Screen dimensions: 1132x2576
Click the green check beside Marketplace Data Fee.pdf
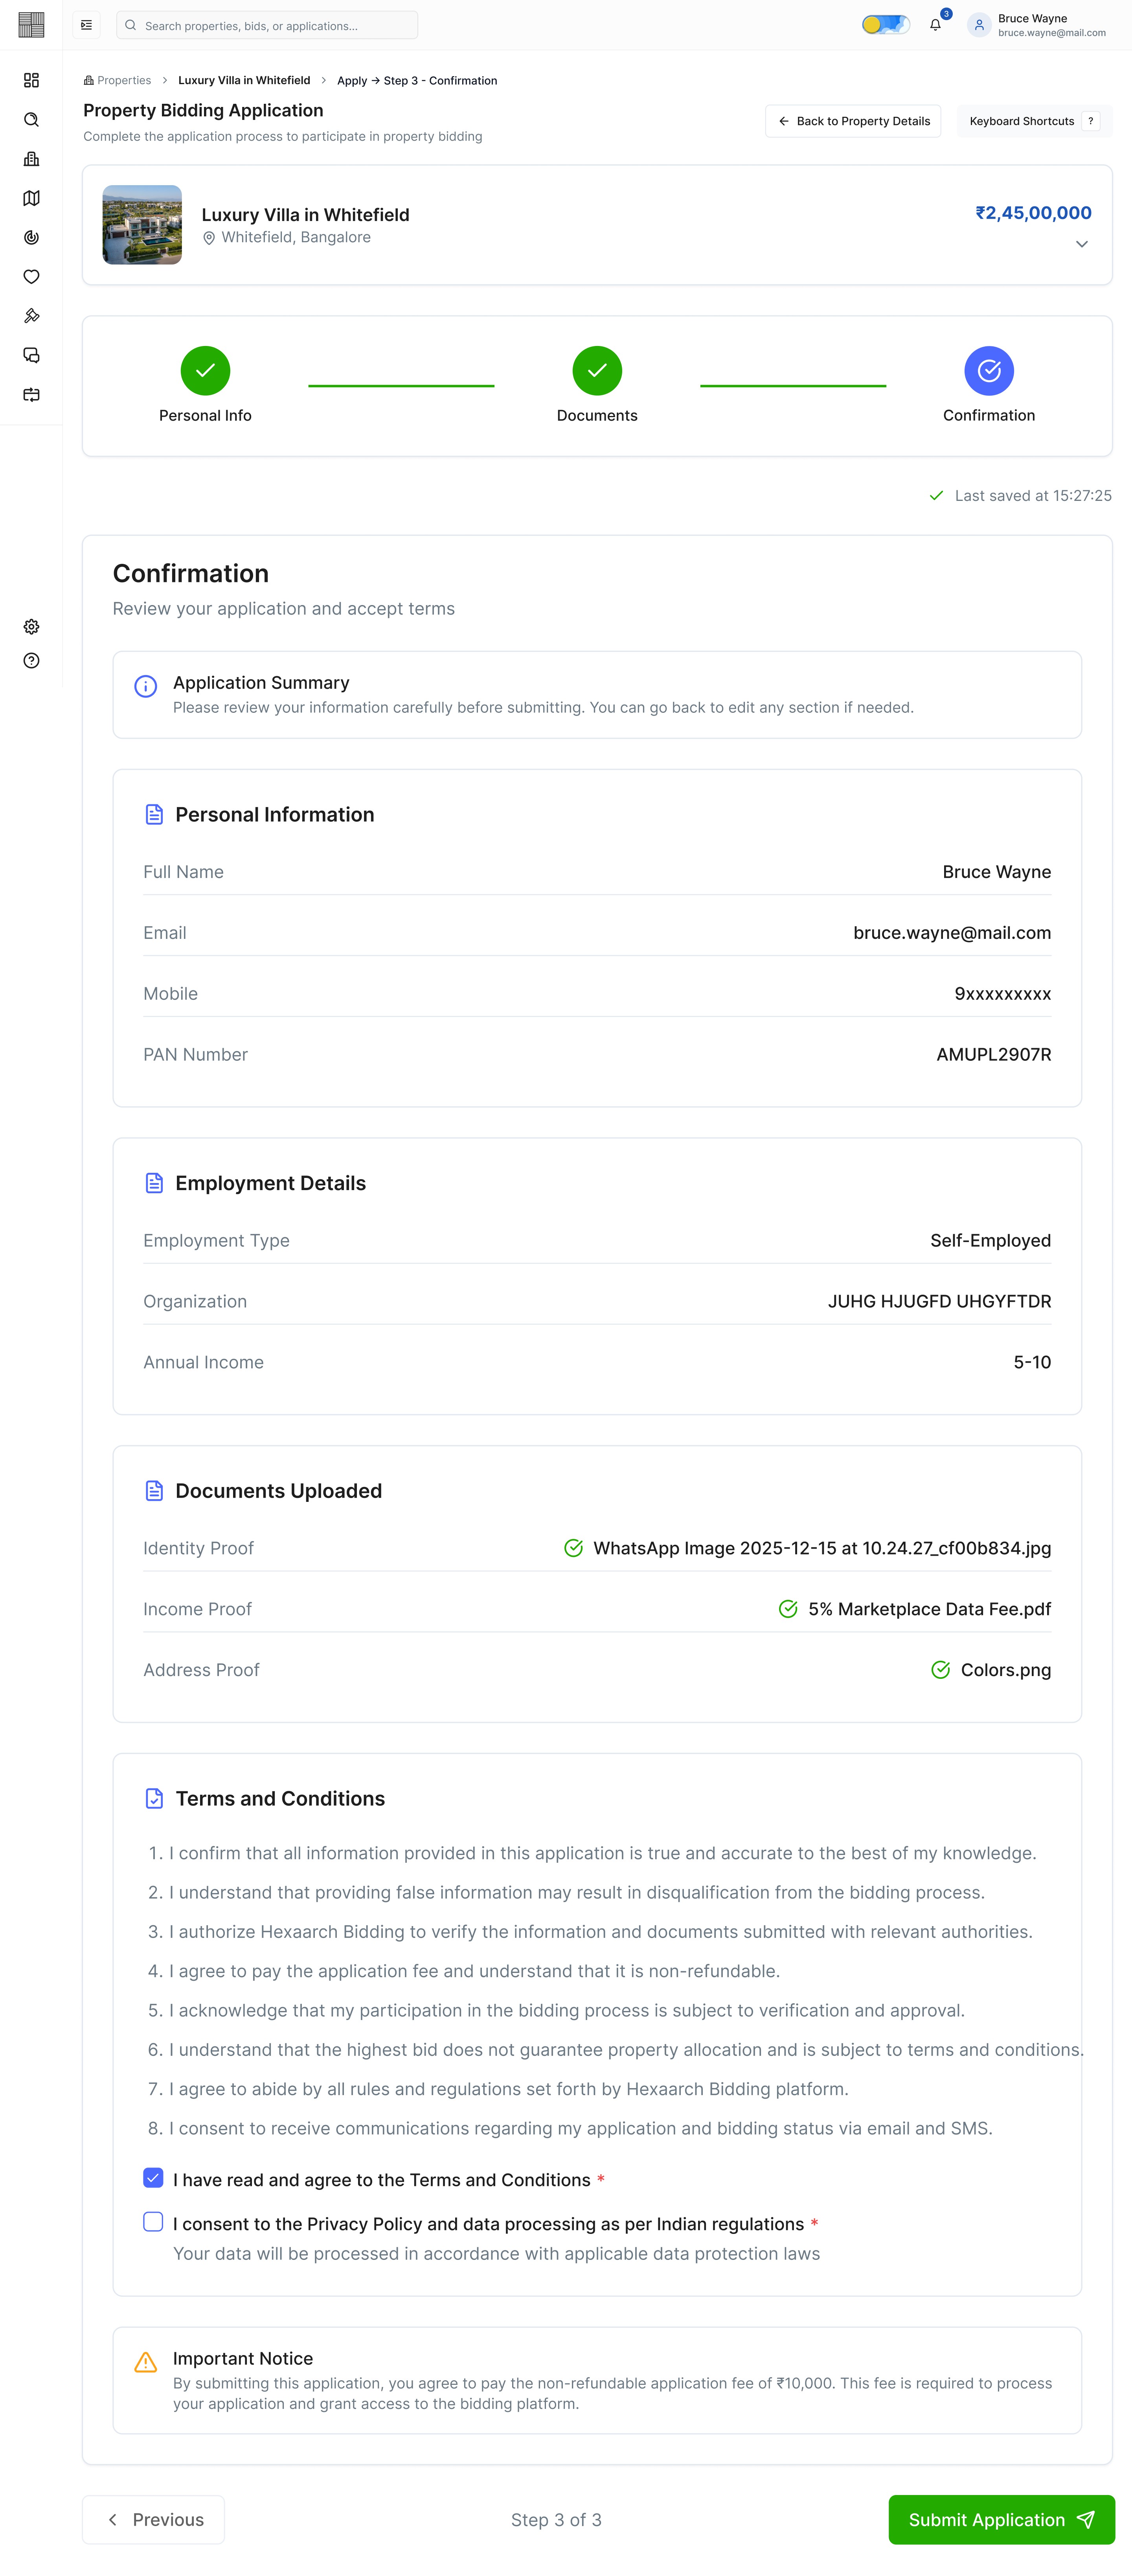click(x=788, y=1609)
